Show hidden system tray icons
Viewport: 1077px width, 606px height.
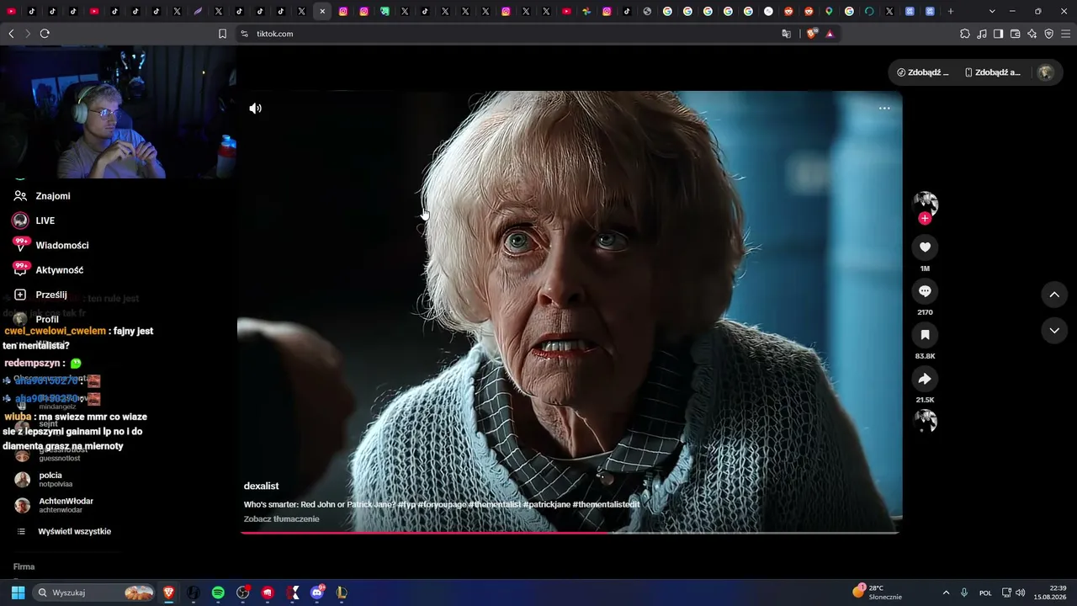(x=946, y=593)
